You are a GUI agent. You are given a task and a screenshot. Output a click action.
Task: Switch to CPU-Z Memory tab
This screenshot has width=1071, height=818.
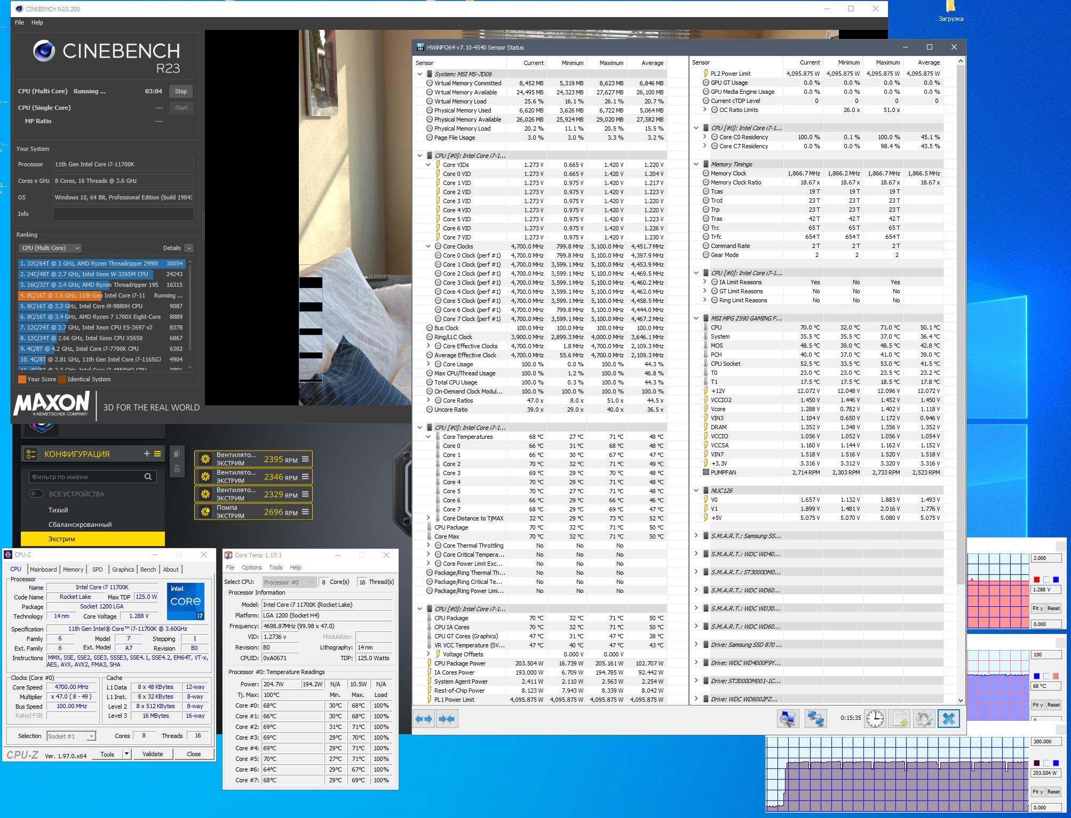click(x=73, y=570)
